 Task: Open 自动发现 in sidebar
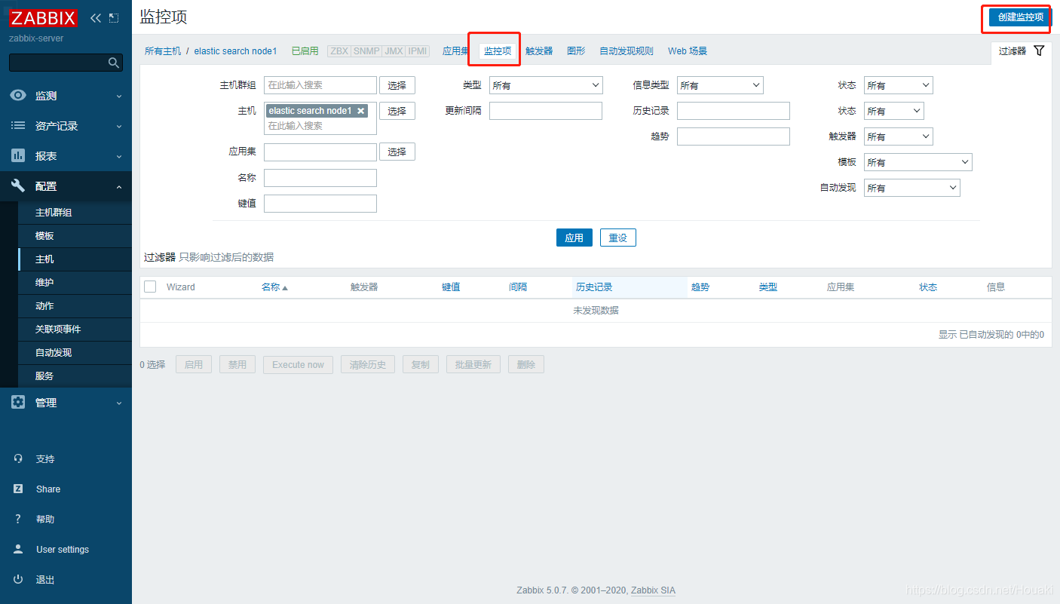(x=75, y=353)
